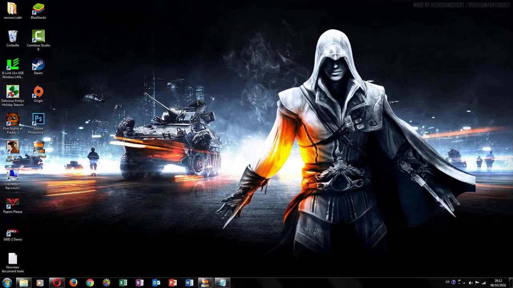Select the BlueStacks desktop shortcut
This screenshot has height=288, width=513.
pyautogui.click(x=38, y=11)
